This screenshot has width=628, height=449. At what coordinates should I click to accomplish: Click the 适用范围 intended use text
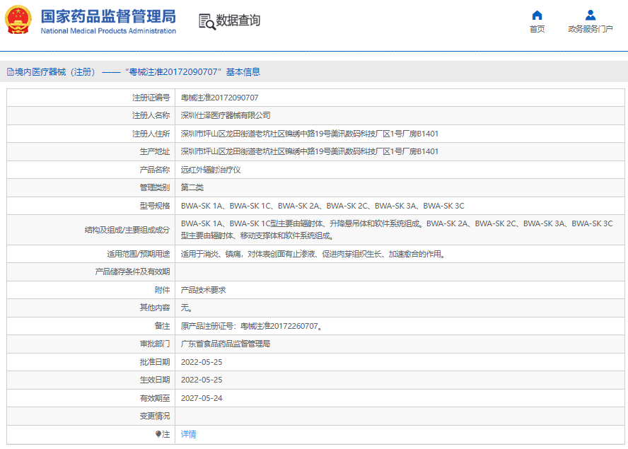(x=313, y=254)
